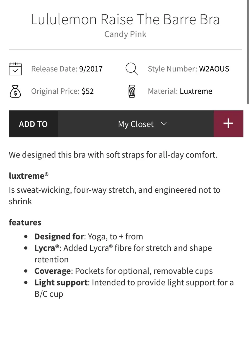Click the page scrollbar on the right edge

(x=248, y=52)
